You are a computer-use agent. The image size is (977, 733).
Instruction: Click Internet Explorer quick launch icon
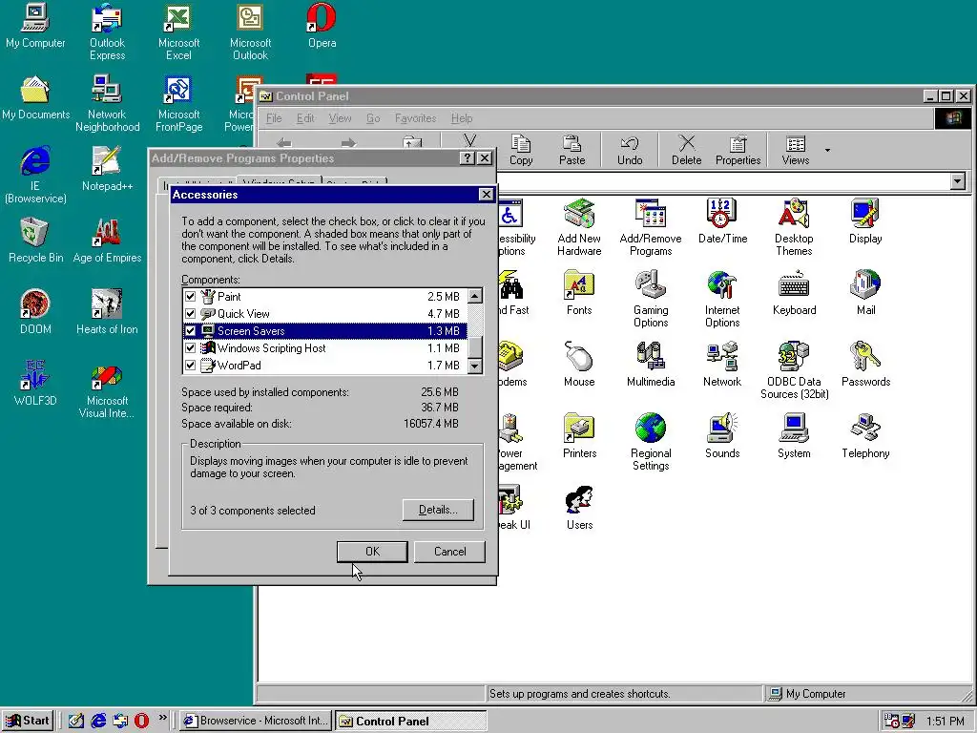click(x=98, y=722)
